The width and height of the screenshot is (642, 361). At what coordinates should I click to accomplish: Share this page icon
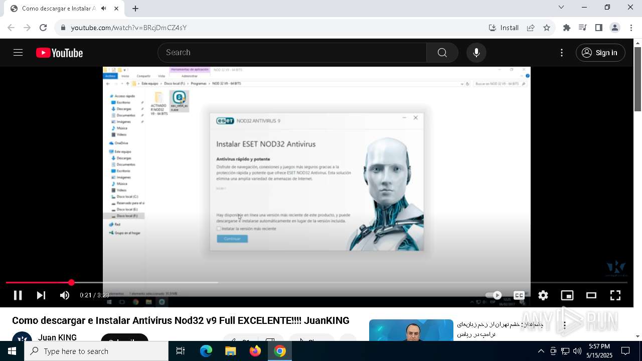pyautogui.click(x=531, y=28)
